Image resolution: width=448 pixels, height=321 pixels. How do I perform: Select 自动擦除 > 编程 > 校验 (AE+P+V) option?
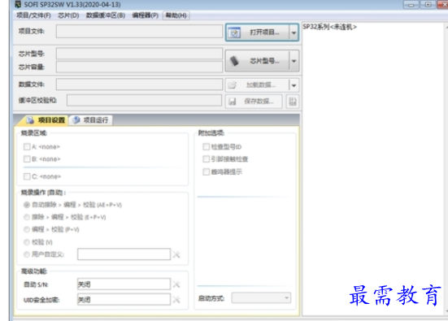(x=27, y=205)
